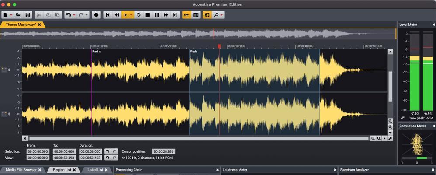Paste from clipboard
The height and width of the screenshot is (175, 436).
[57, 15]
